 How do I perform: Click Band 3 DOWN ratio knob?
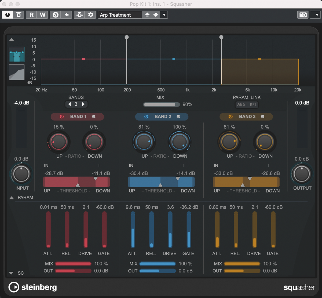point(265,141)
